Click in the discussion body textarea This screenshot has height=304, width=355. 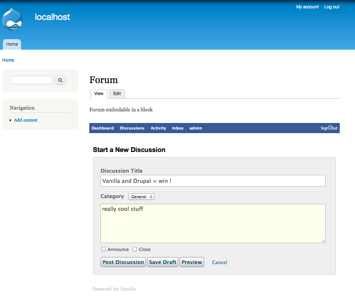click(213, 223)
